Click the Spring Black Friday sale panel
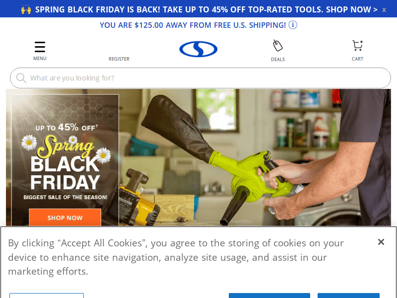The image size is (397, 298). click(65, 160)
